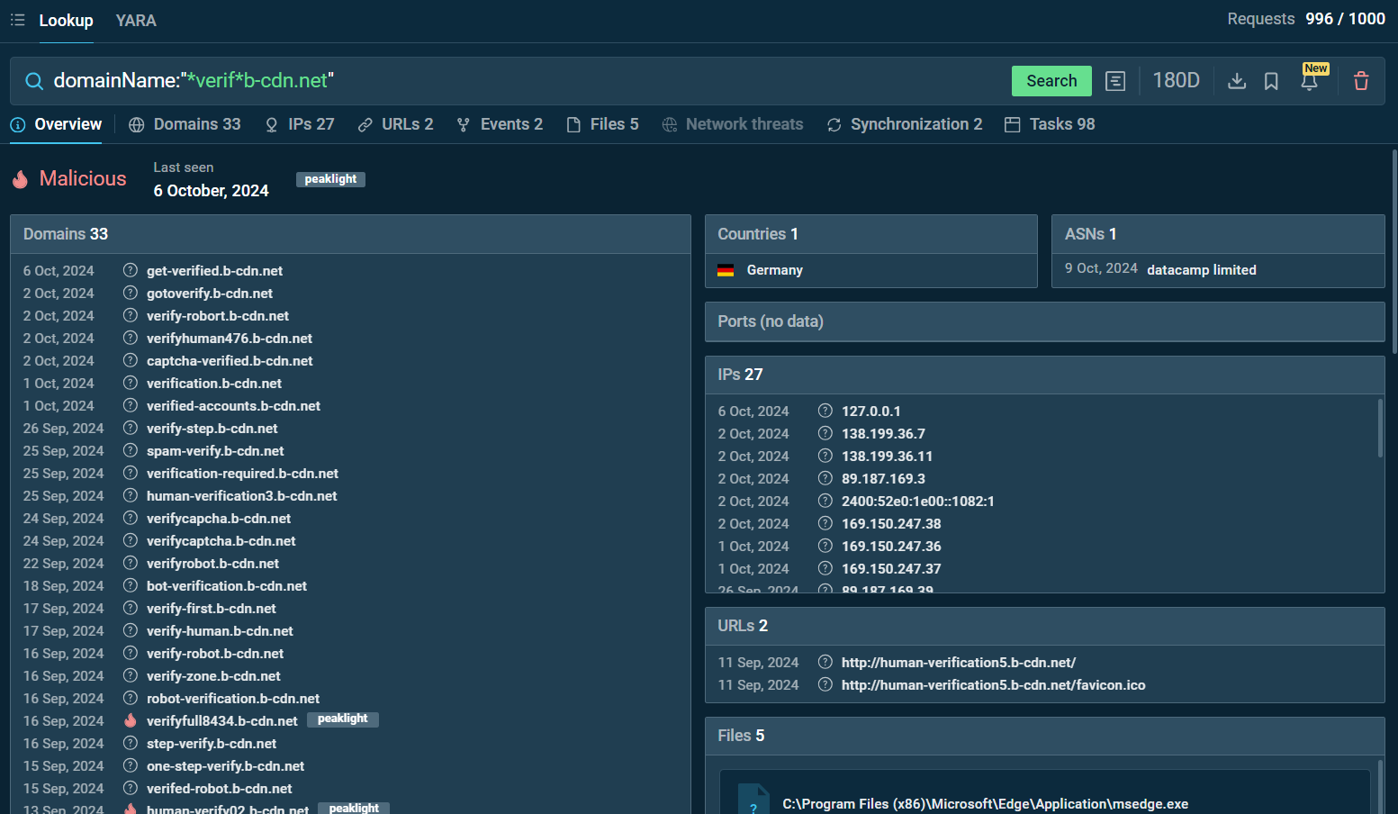The width and height of the screenshot is (1398, 814).
Task: Open the http://human-verification5.b-cdn.net/ URL link
Action: pos(959,663)
